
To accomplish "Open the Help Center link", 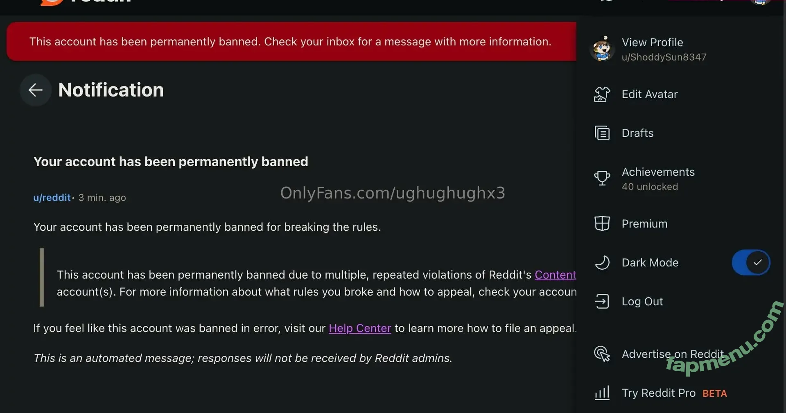I will tap(360, 328).
